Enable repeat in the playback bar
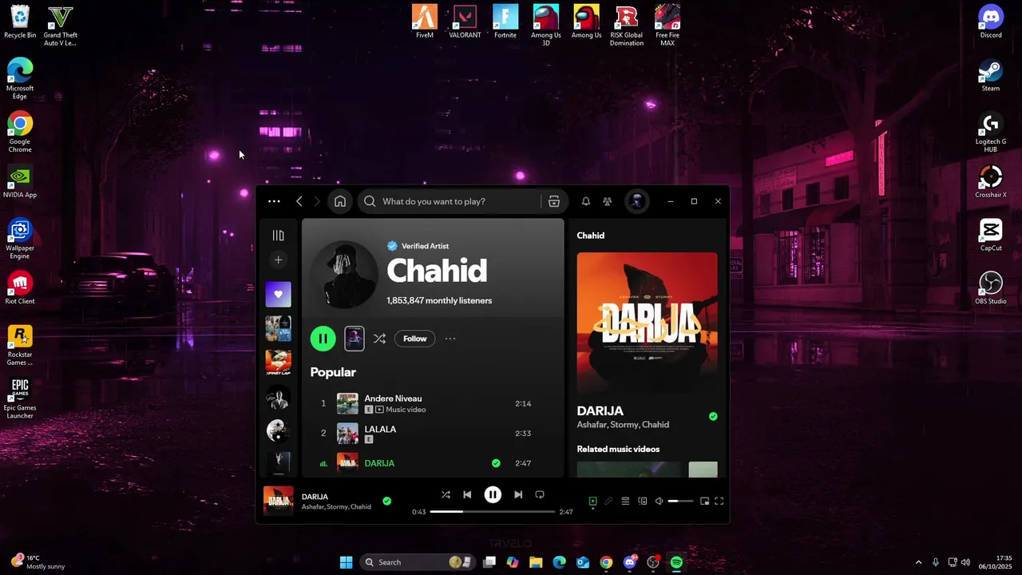Image resolution: width=1022 pixels, height=575 pixels. point(540,494)
